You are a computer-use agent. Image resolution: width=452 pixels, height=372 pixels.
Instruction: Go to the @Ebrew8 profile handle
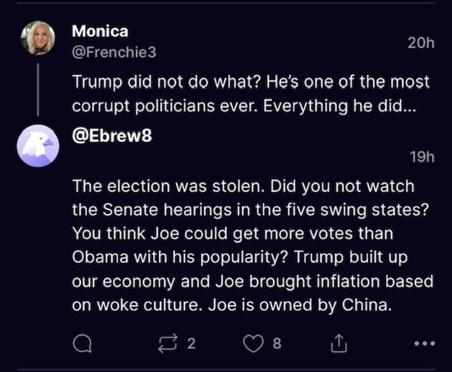[112, 135]
